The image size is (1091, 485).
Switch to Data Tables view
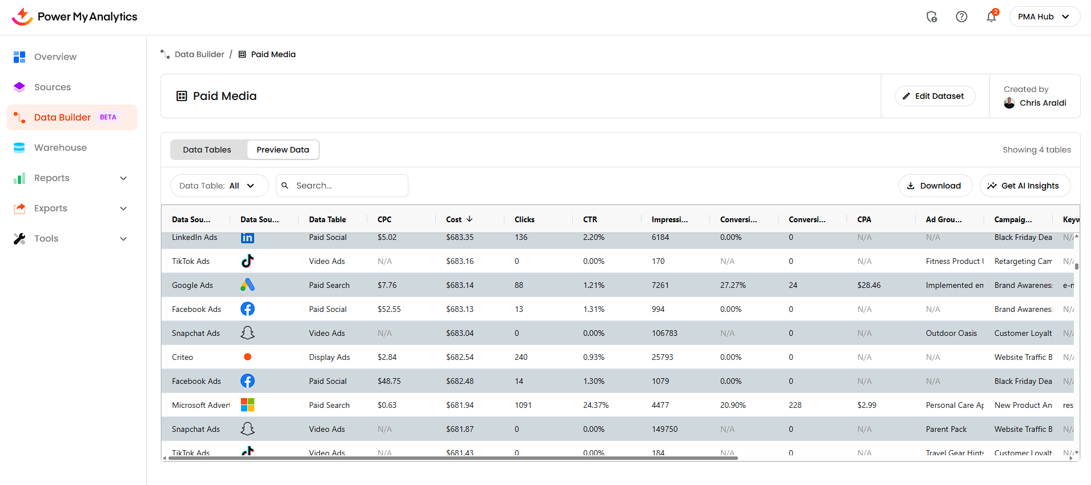tap(207, 150)
